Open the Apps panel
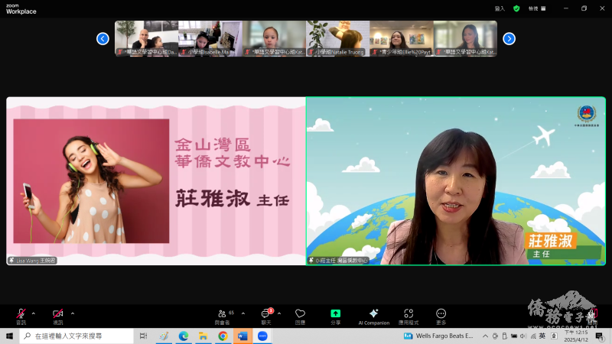This screenshot has height=344, width=612. (x=409, y=314)
